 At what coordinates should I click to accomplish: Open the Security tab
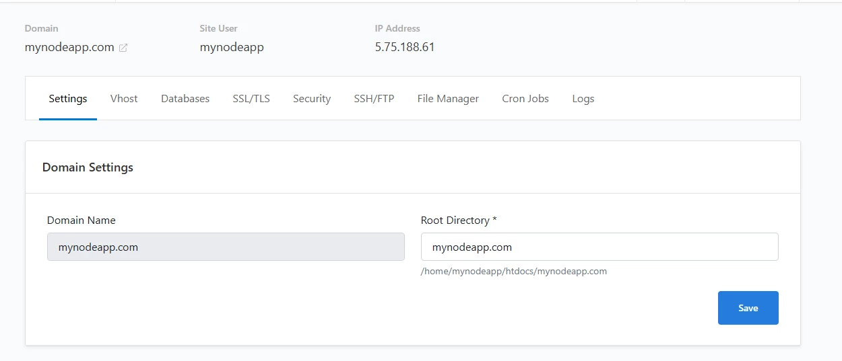(x=312, y=98)
